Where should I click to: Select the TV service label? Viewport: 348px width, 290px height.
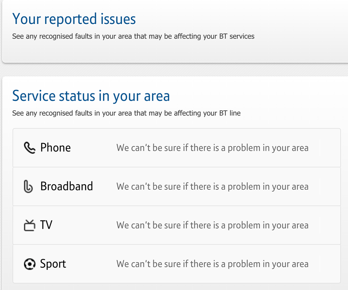pyautogui.click(x=46, y=225)
